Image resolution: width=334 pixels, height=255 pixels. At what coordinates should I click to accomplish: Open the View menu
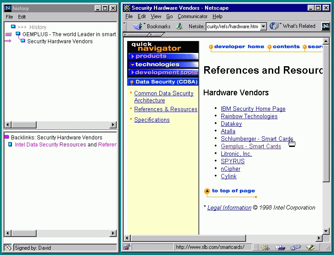pyautogui.click(x=156, y=16)
